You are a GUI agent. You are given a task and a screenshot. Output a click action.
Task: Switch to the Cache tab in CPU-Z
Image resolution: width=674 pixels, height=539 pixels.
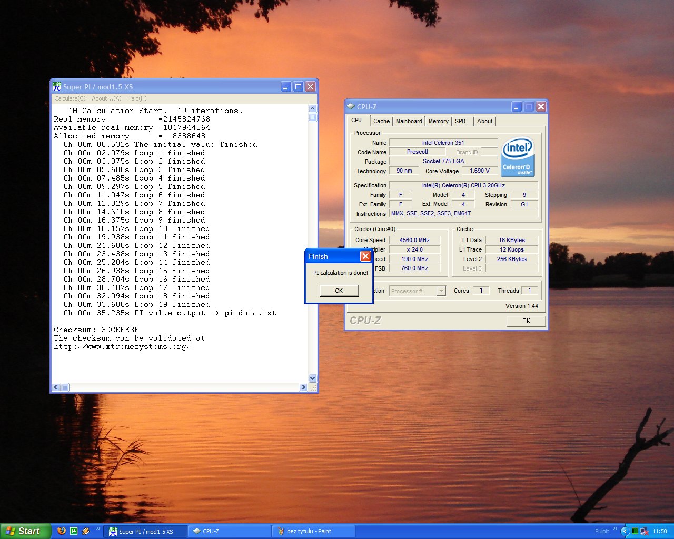(x=381, y=121)
